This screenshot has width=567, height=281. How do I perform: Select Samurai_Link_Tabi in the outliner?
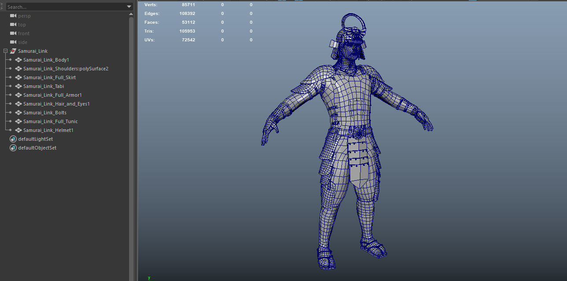tap(44, 86)
